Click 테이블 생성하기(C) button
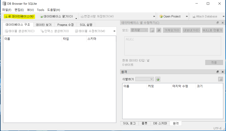 pyautogui.click(x=20, y=31)
